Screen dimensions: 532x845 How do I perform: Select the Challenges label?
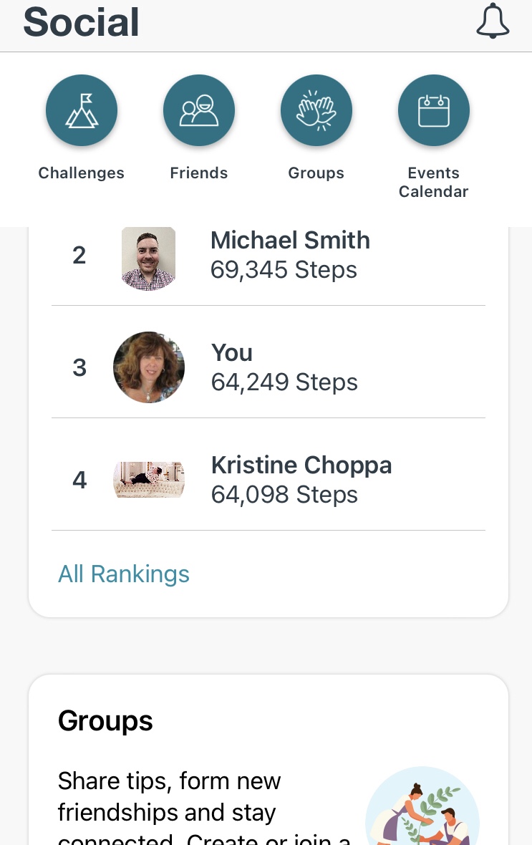point(82,173)
